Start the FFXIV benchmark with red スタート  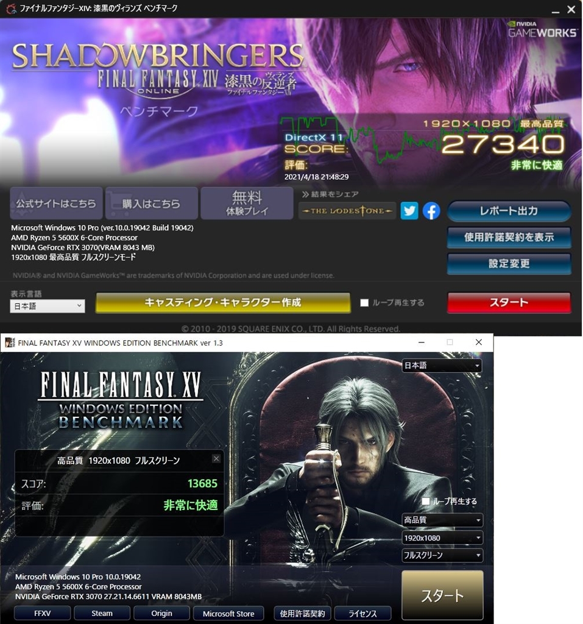(x=509, y=303)
